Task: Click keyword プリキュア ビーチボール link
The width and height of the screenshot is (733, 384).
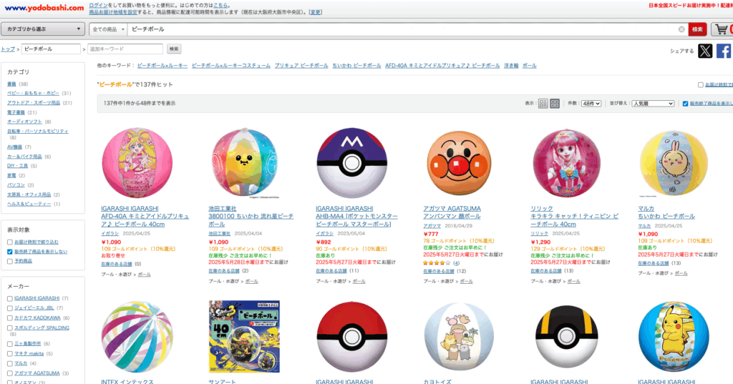Action: tap(301, 66)
